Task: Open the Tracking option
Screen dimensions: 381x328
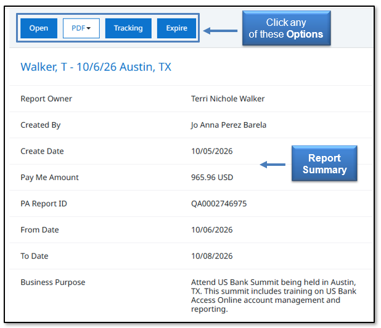Action: [128, 28]
